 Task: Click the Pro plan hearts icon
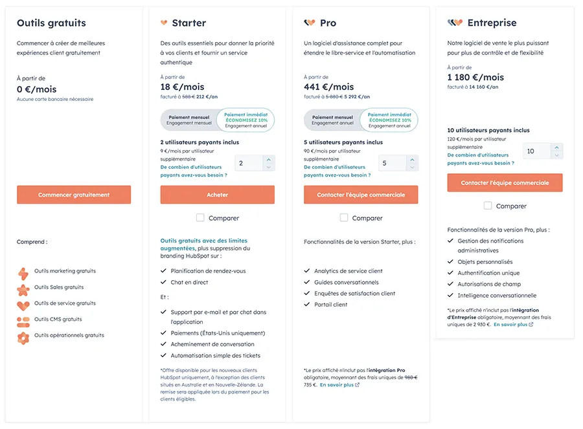click(x=309, y=23)
